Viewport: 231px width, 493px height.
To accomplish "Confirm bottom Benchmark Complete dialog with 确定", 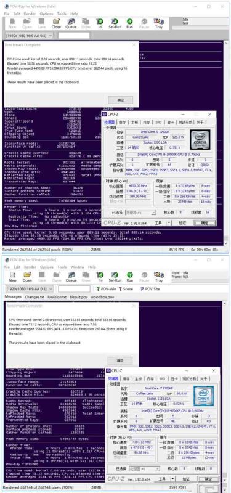I will [120, 361].
